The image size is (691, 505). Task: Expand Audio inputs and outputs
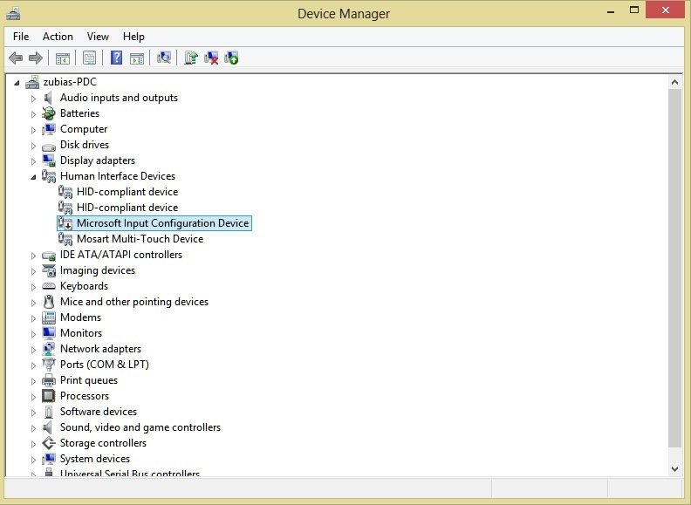(33, 99)
